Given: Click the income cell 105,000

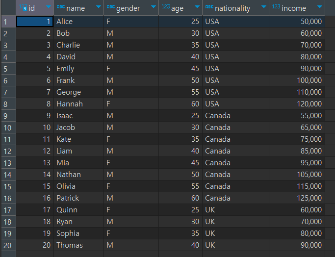Looking at the screenshot, I should click(x=297, y=175).
